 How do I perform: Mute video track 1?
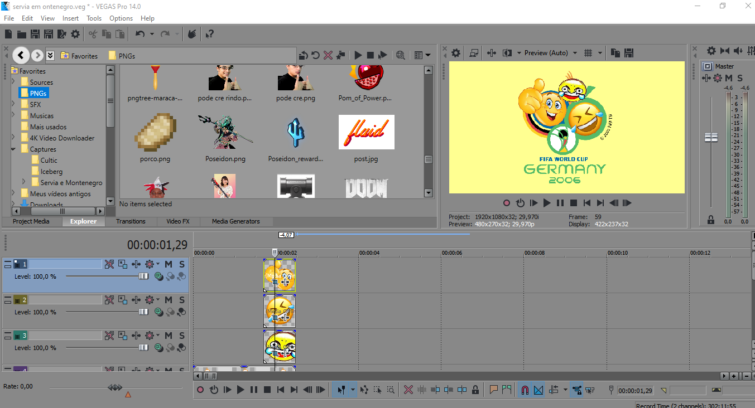pyautogui.click(x=169, y=264)
